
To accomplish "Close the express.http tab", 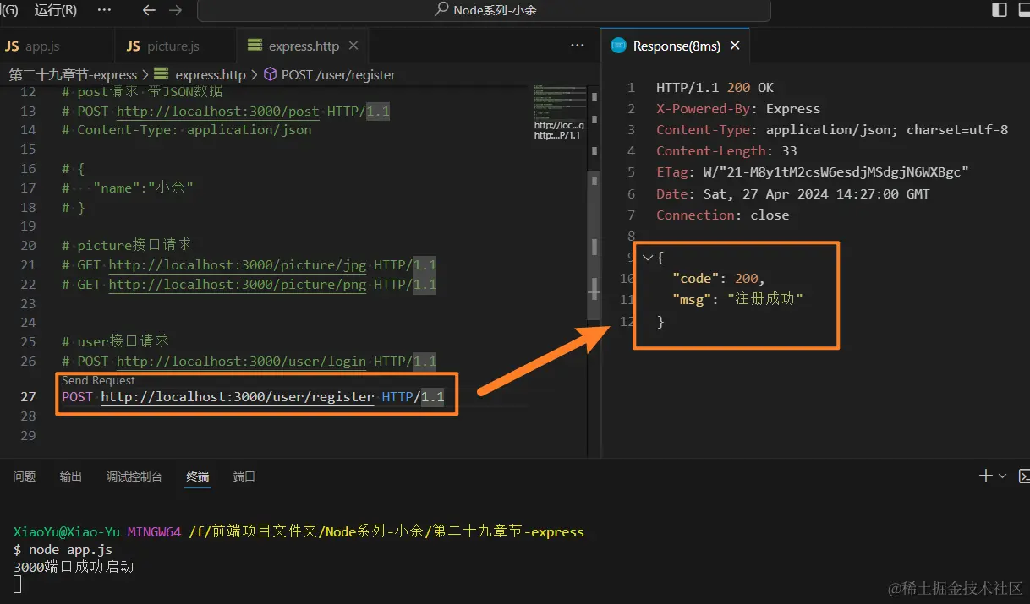I will (353, 46).
